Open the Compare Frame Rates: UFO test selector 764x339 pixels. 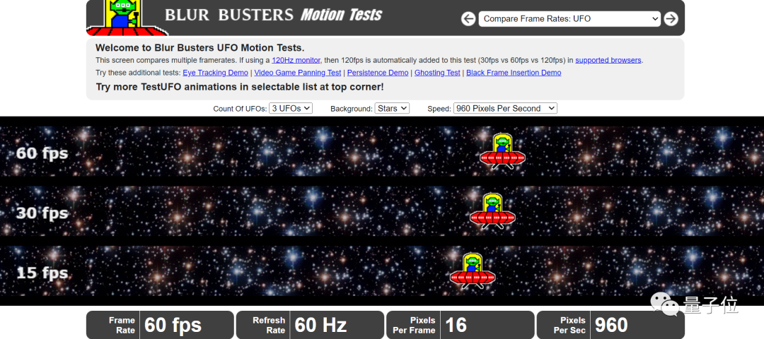pos(569,19)
